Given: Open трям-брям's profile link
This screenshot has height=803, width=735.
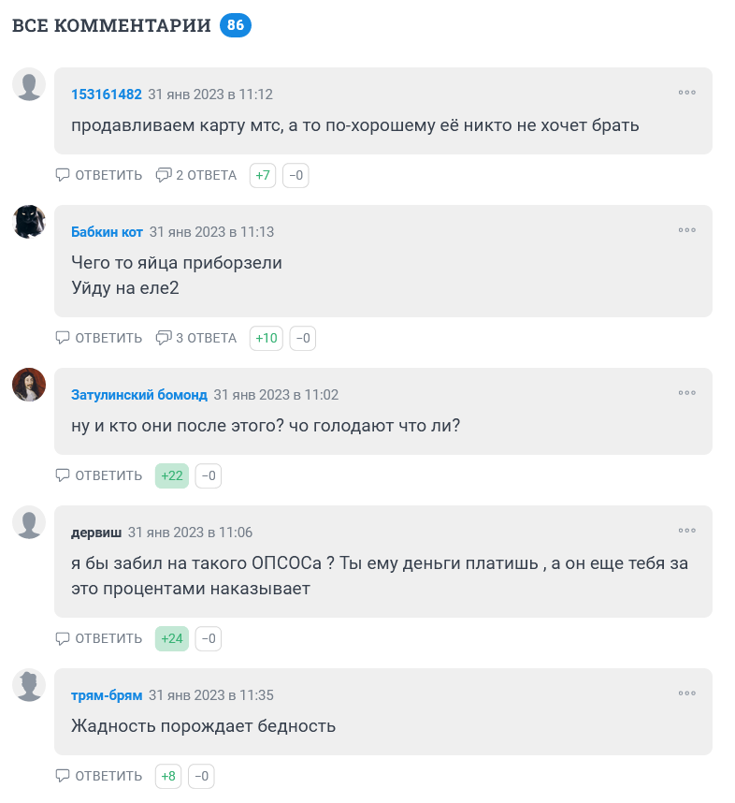Looking at the screenshot, I should click(x=107, y=695).
